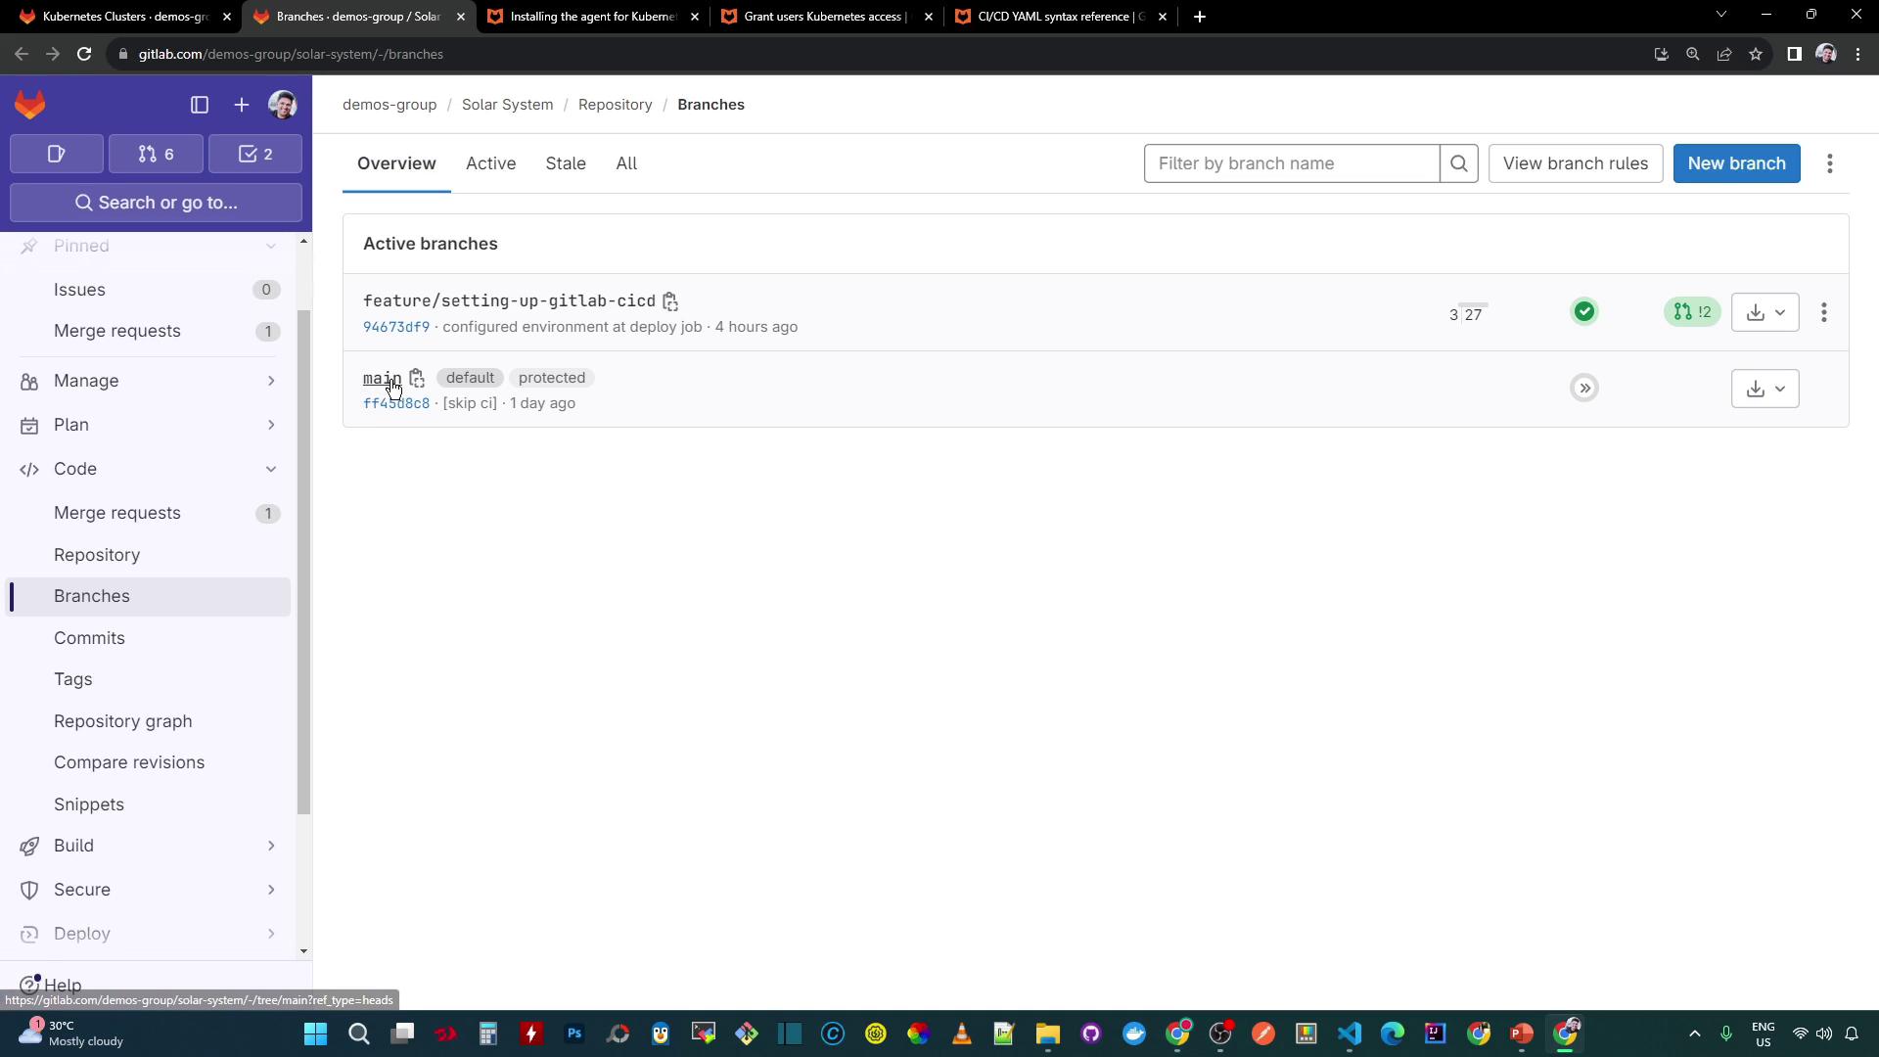The width and height of the screenshot is (1879, 1057).
Task: Expand the Deploy sidebar section
Action: pos(150,934)
